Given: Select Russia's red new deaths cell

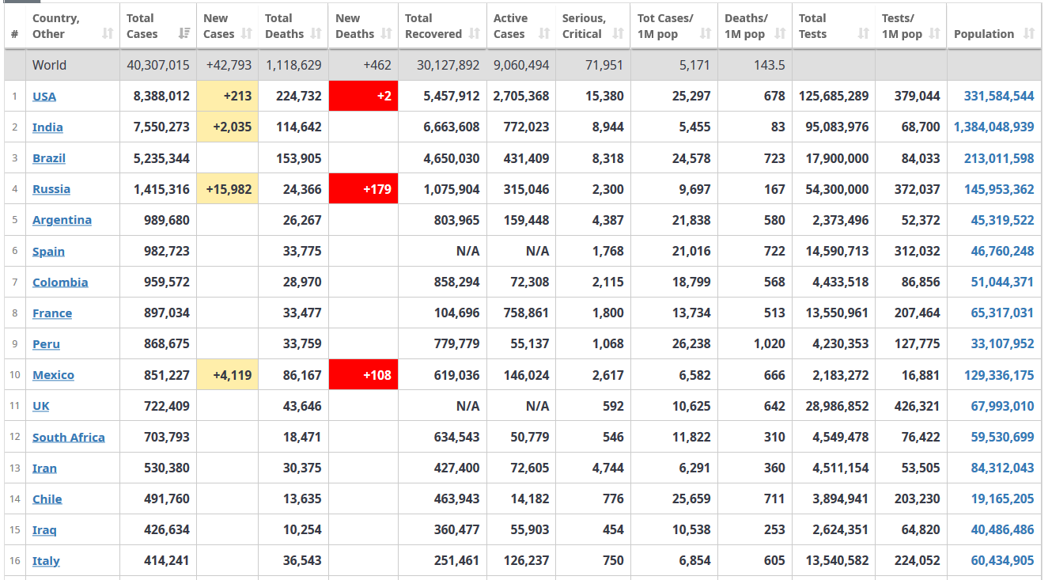Looking at the screenshot, I should (363, 189).
